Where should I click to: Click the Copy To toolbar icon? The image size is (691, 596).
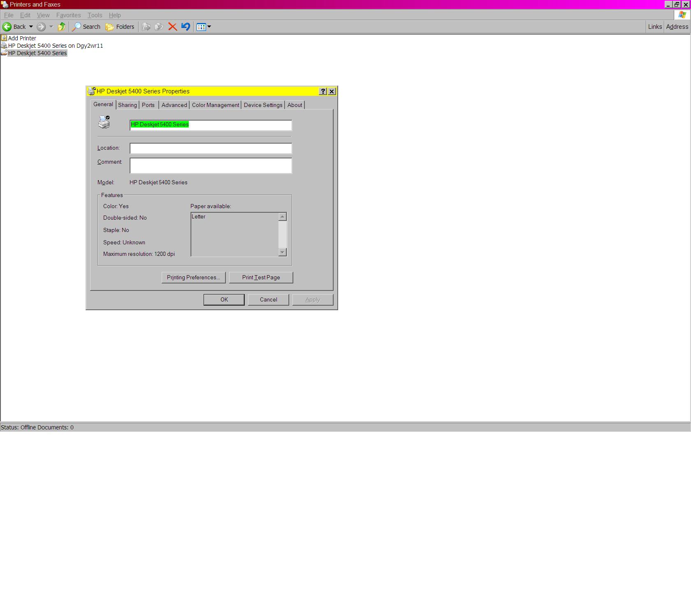tap(159, 27)
